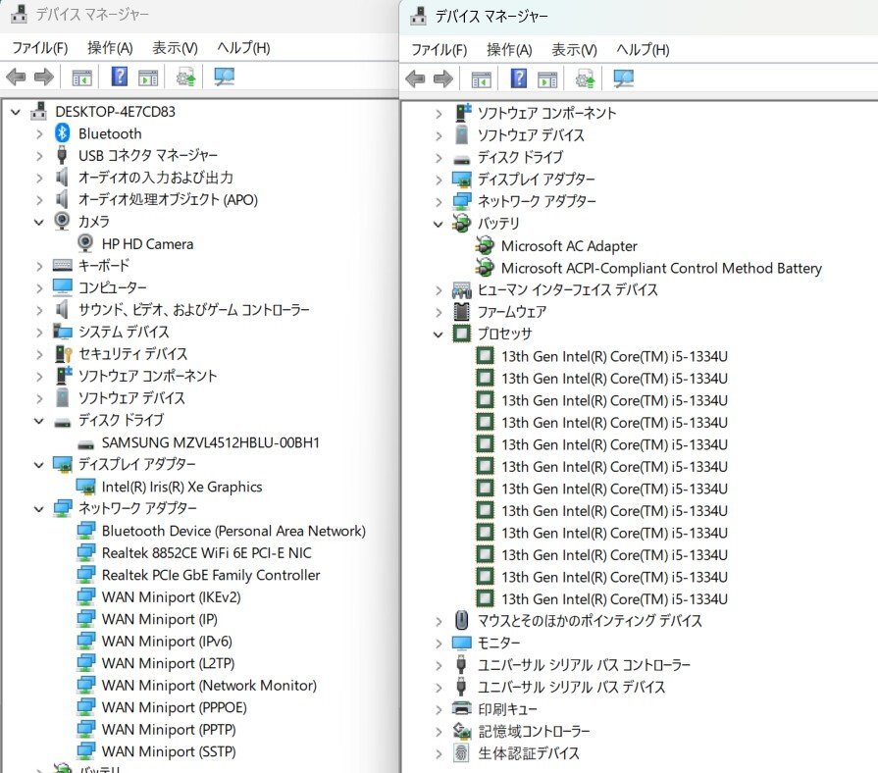
Task: Collapse the カメラ category
Action: tap(39, 223)
